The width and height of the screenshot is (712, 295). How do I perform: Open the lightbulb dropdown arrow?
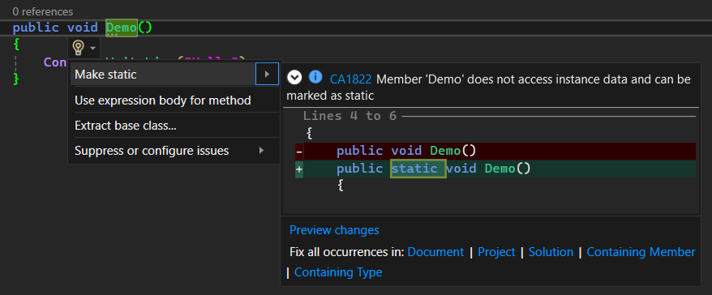coord(92,48)
